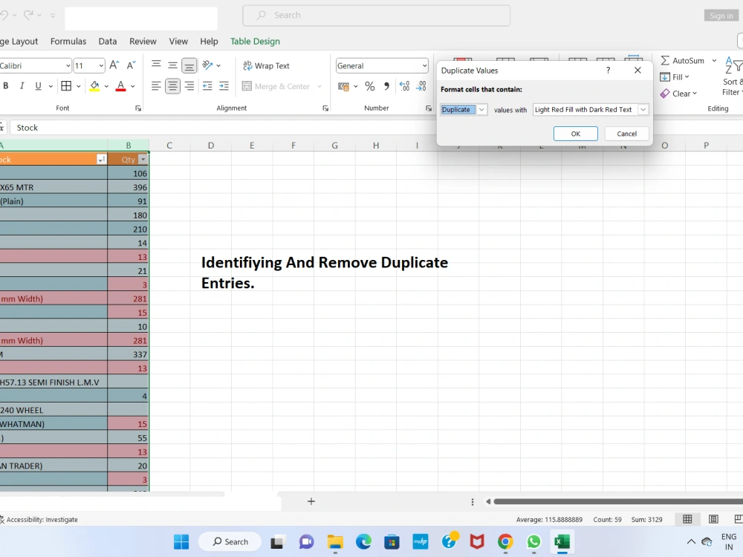Image resolution: width=743 pixels, height=557 pixels.
Task: Select the Percent Style icon
Action: [369, 86]
